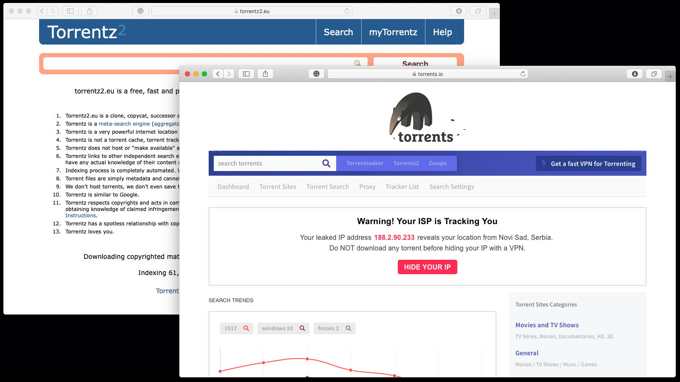Open the Search Settings tab
Image resolution: width=680 pixels, height=382 pixels.
click(x=451, y=187)
